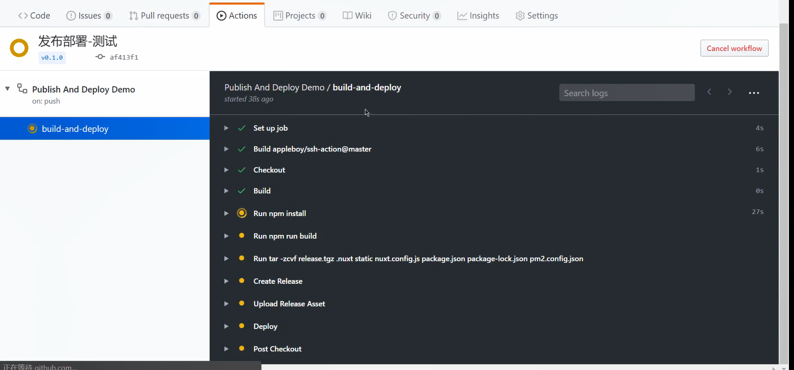
Task: Select Publish And Deploy Demo workflow
Action: tap(84, 90)
